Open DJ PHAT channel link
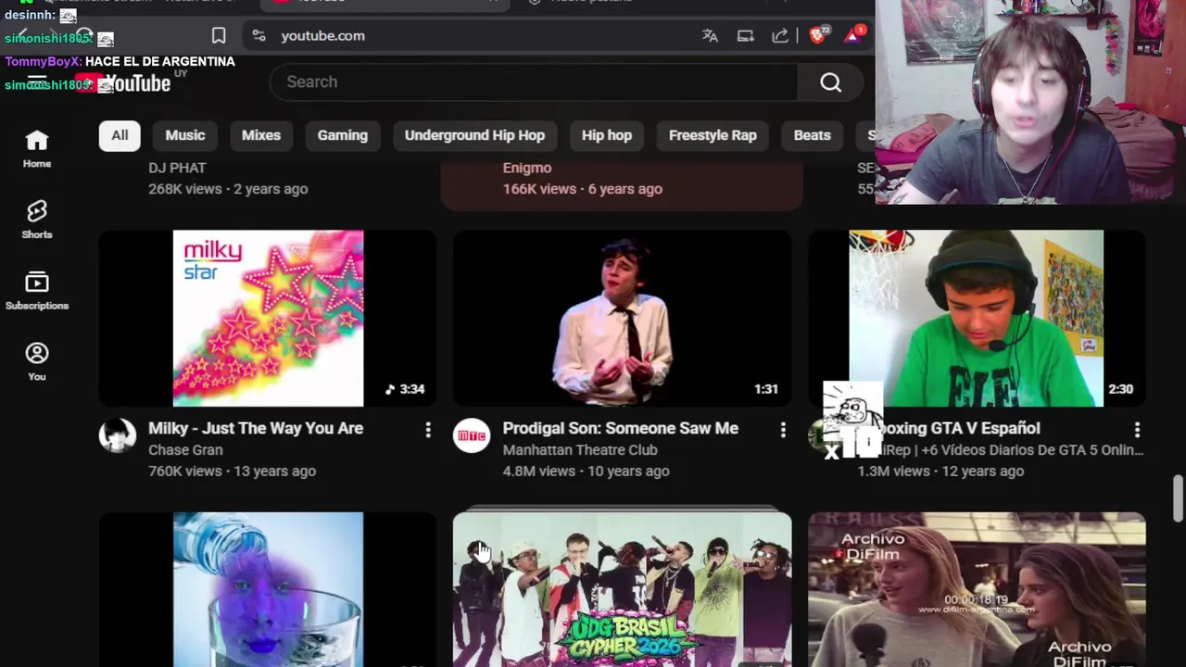 [177, 168]
